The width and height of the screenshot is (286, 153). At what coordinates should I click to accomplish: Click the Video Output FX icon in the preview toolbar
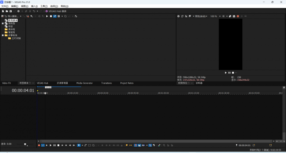point(186,16)
